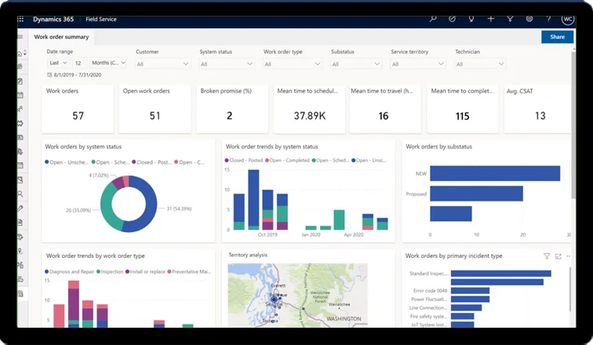593x345 pixels.
Task: Toggle 'Diagnosis and Repair' legend item
Action: coord(69,272)
